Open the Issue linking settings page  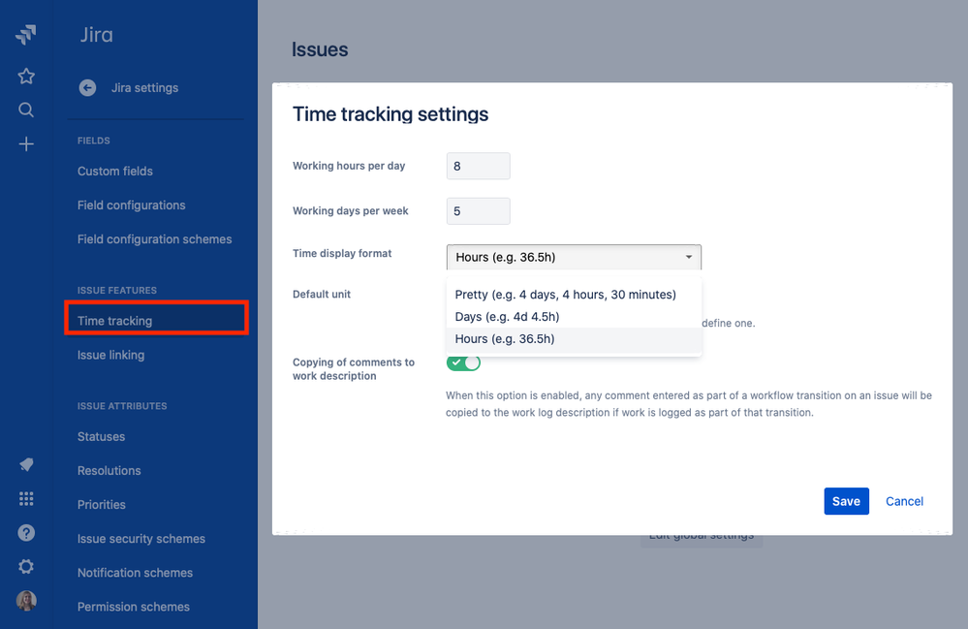[x=109, y=355]
